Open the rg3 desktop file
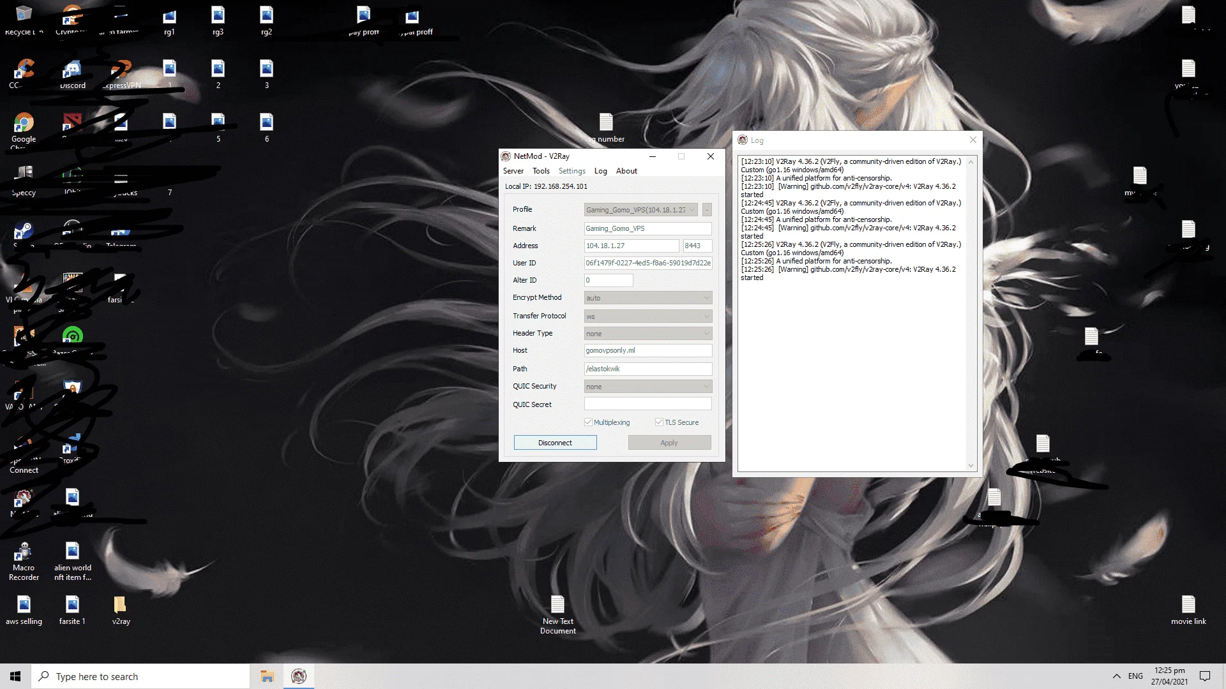The width and height of the screenshot is (1226, 689). [218, 20]
